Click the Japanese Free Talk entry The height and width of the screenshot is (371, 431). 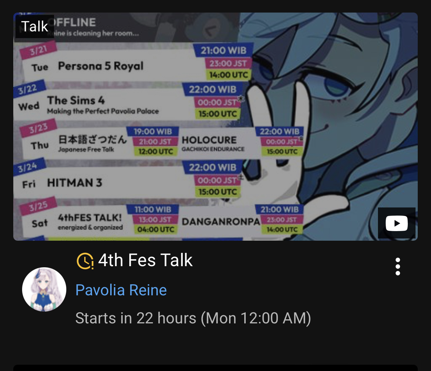[92, 143]
